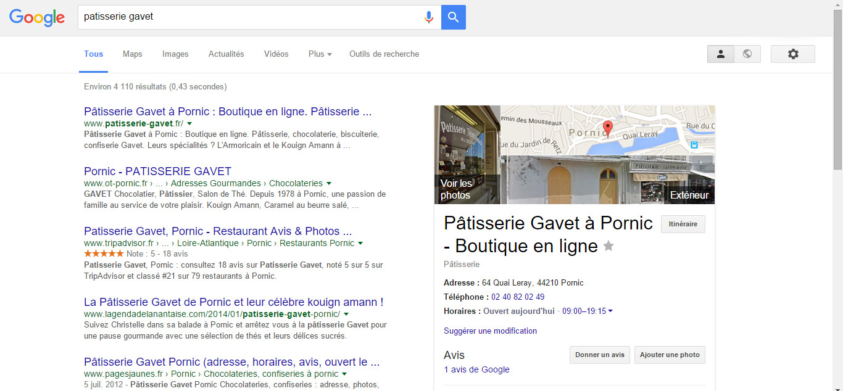Click the Avis heading in panel
Viewport: 843px width, 391px height.
point(454,355)
